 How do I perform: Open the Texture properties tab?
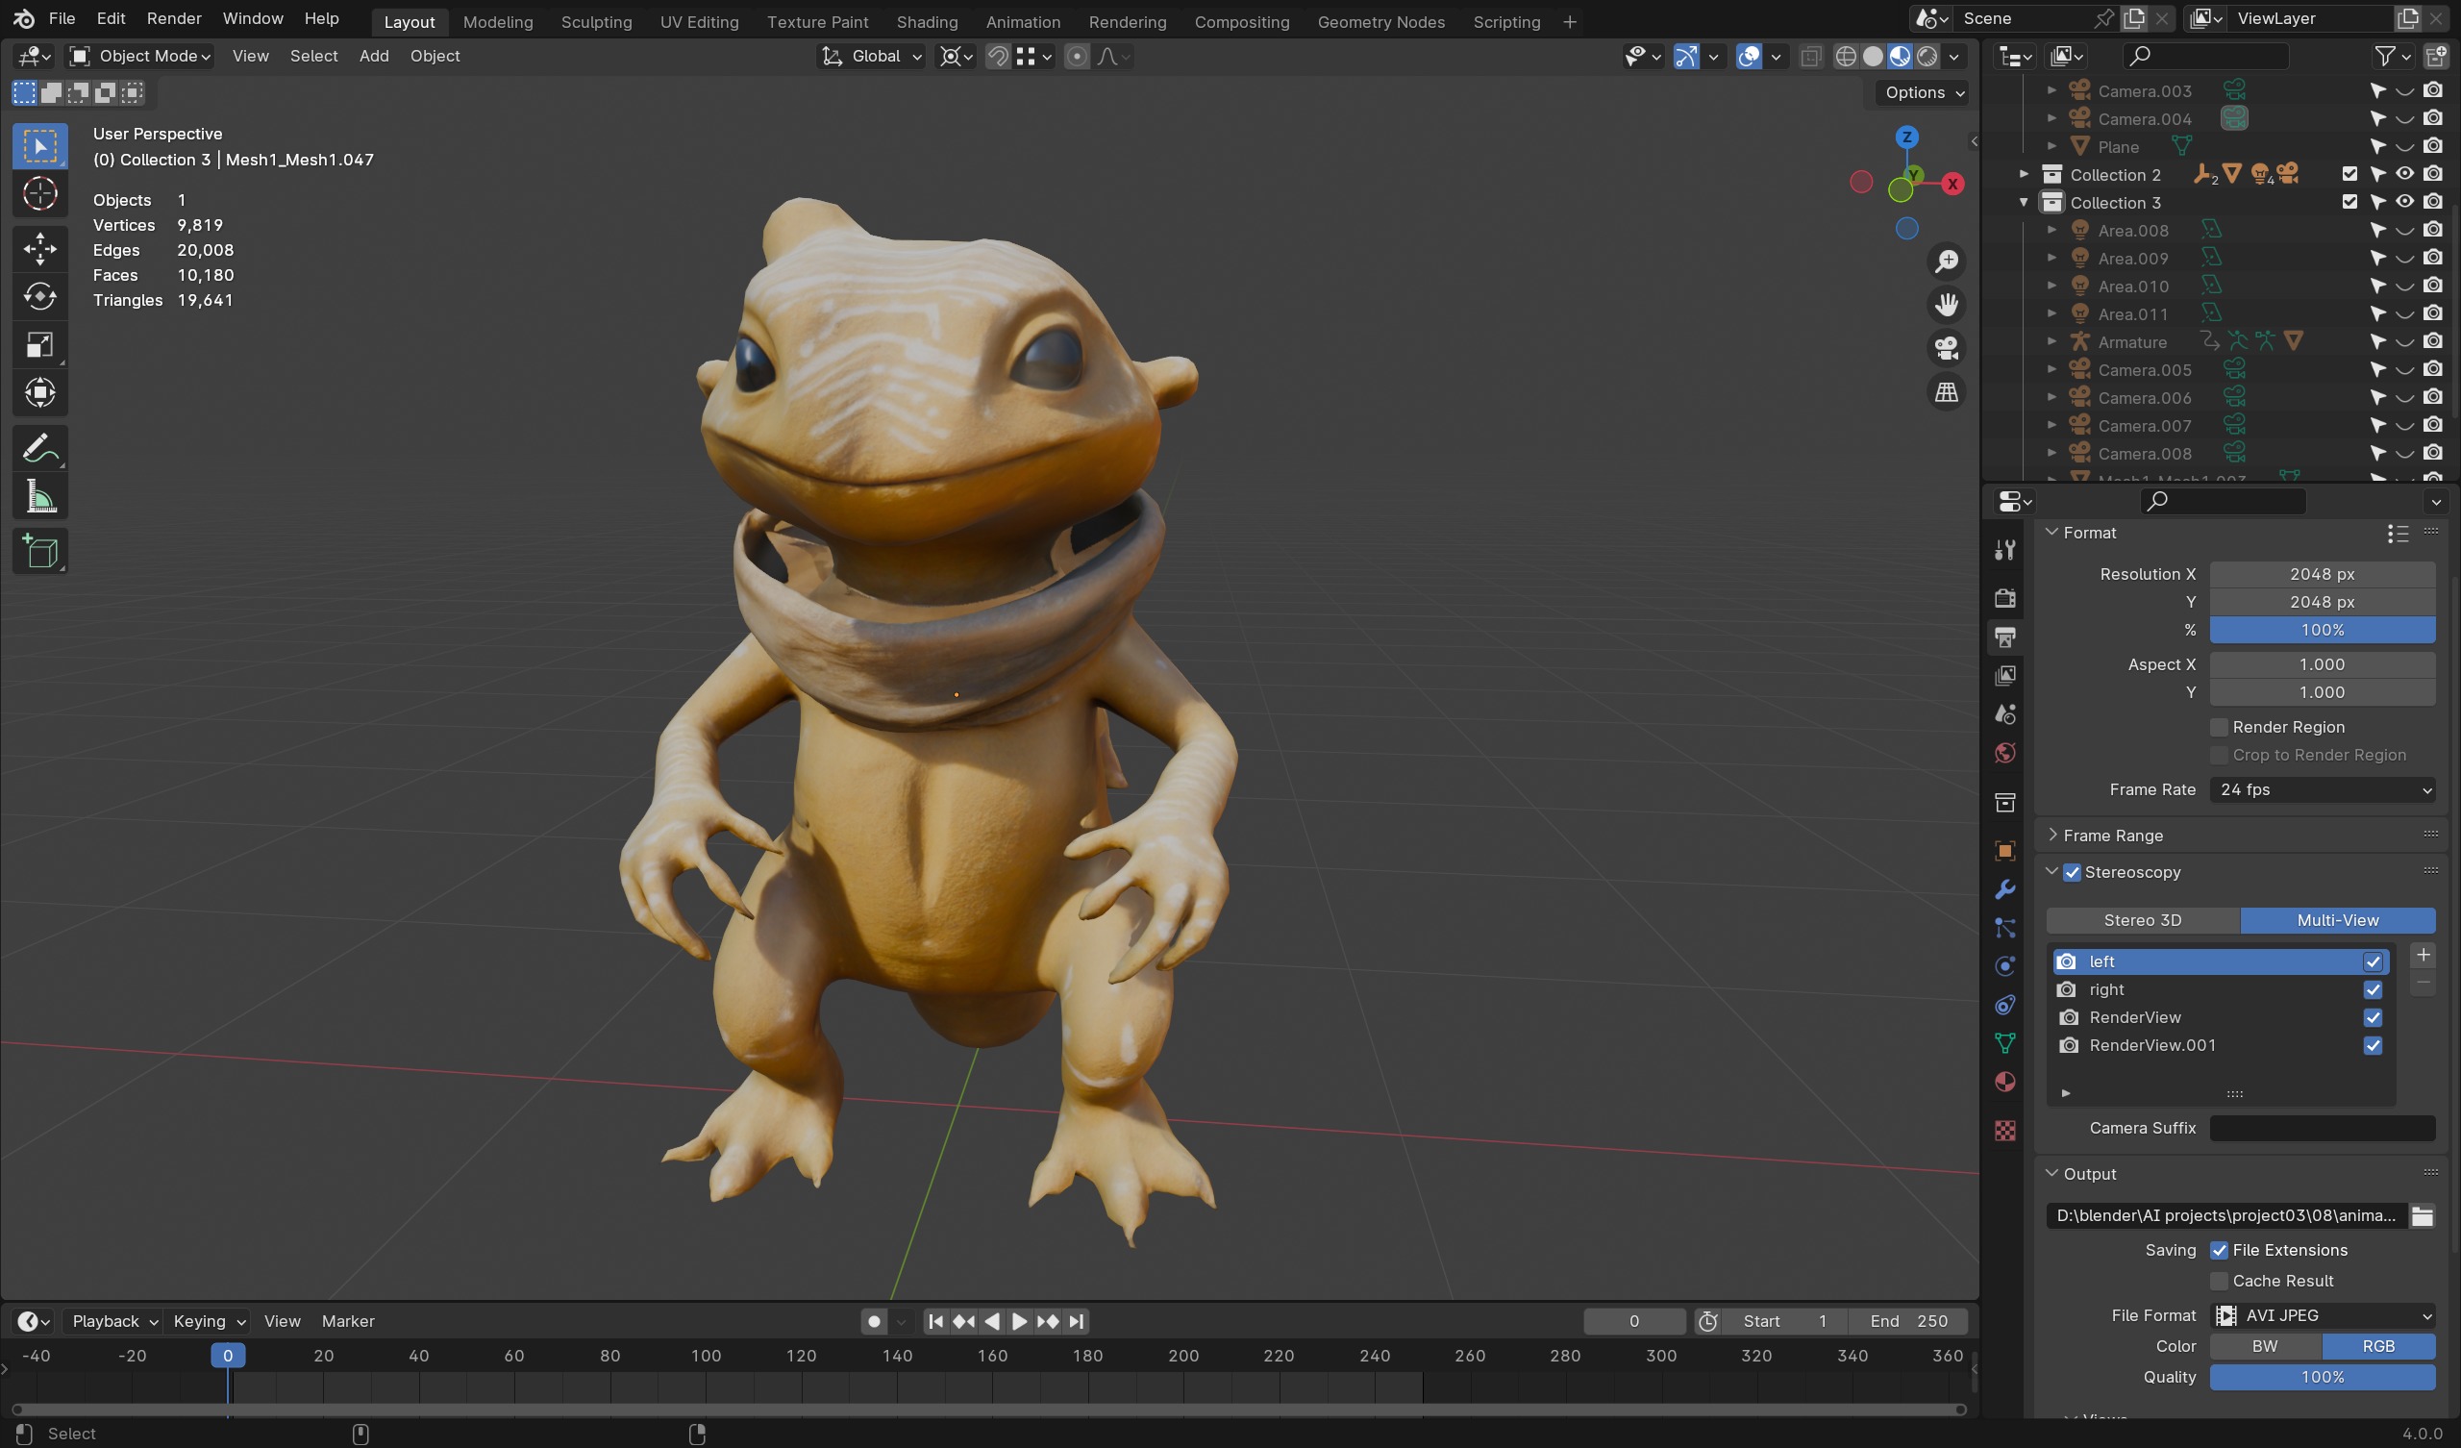click(x=2005, y=1131)
